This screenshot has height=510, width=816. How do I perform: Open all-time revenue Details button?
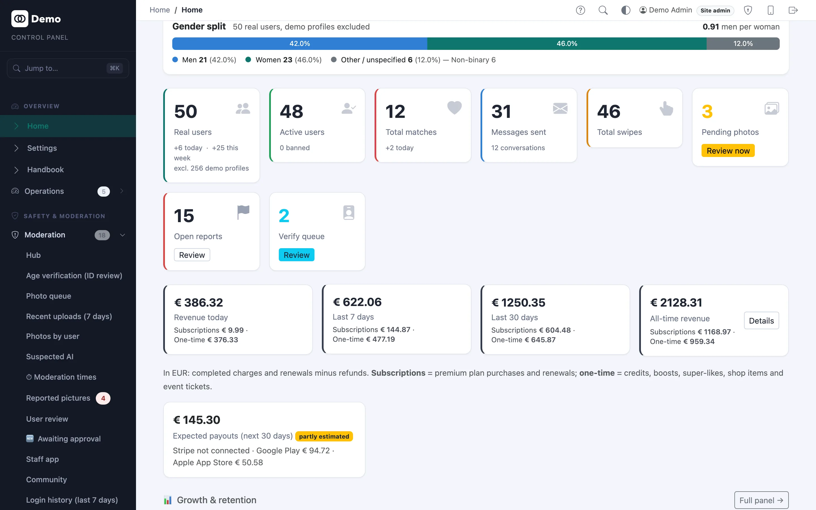pyautogui.click(x=761, y=320)
